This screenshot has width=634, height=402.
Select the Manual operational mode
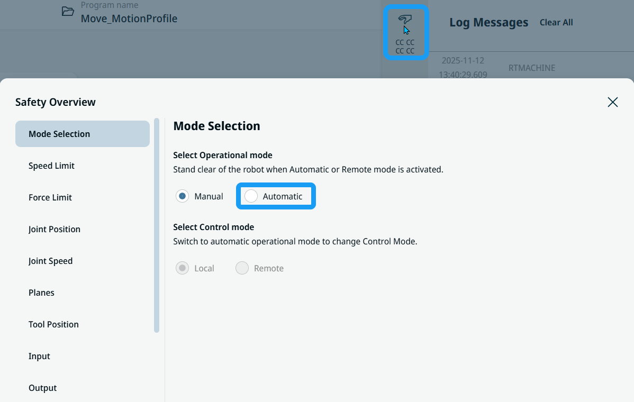coord(183,196)
